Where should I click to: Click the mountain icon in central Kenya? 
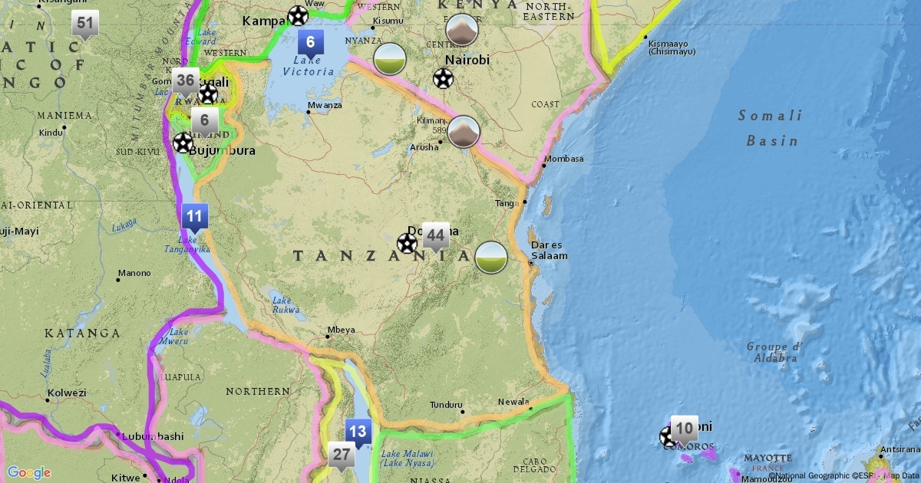[462, 30]
